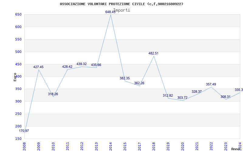Viewport: 243px width, 152px height.
Task: Click the 328.37 data point label
Action: pos(197,92)
